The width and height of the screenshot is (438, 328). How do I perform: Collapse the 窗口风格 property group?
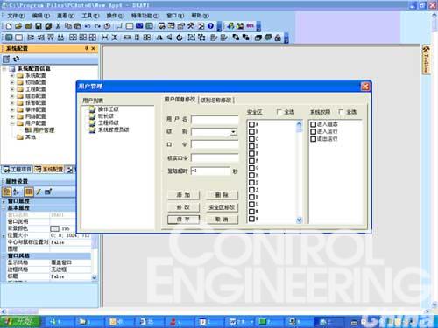pyautogui.click(x=4, y=255)
